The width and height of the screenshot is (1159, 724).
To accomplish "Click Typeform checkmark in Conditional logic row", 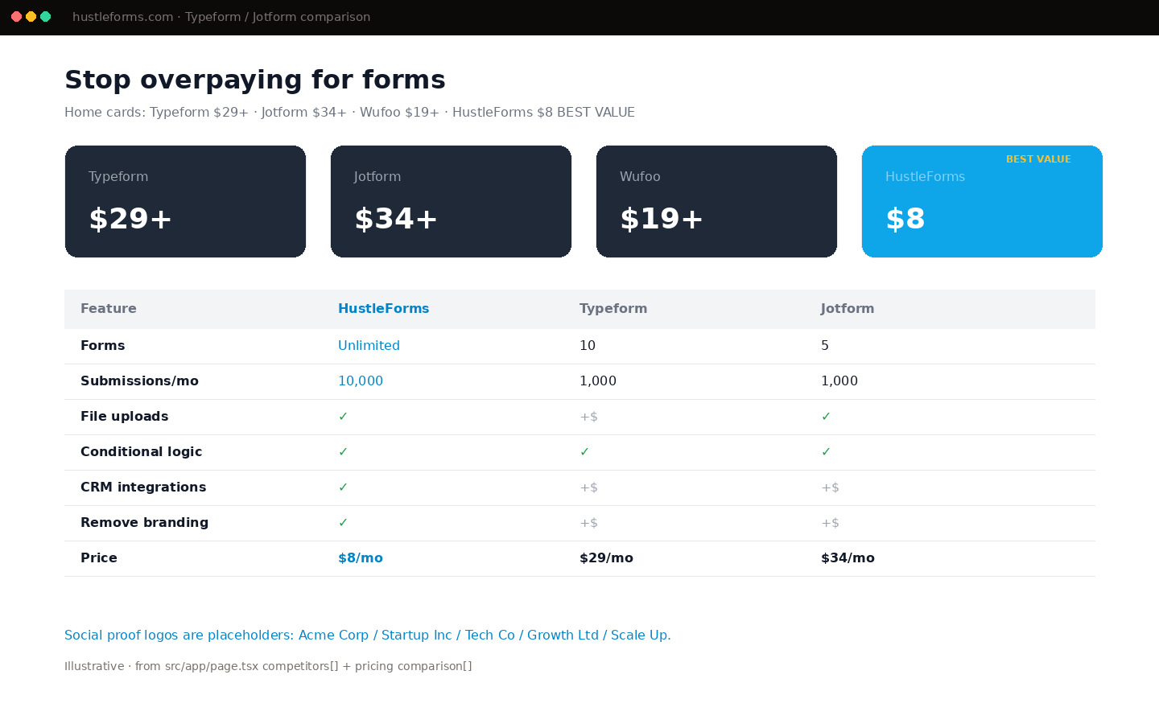I will pos(584,452).
